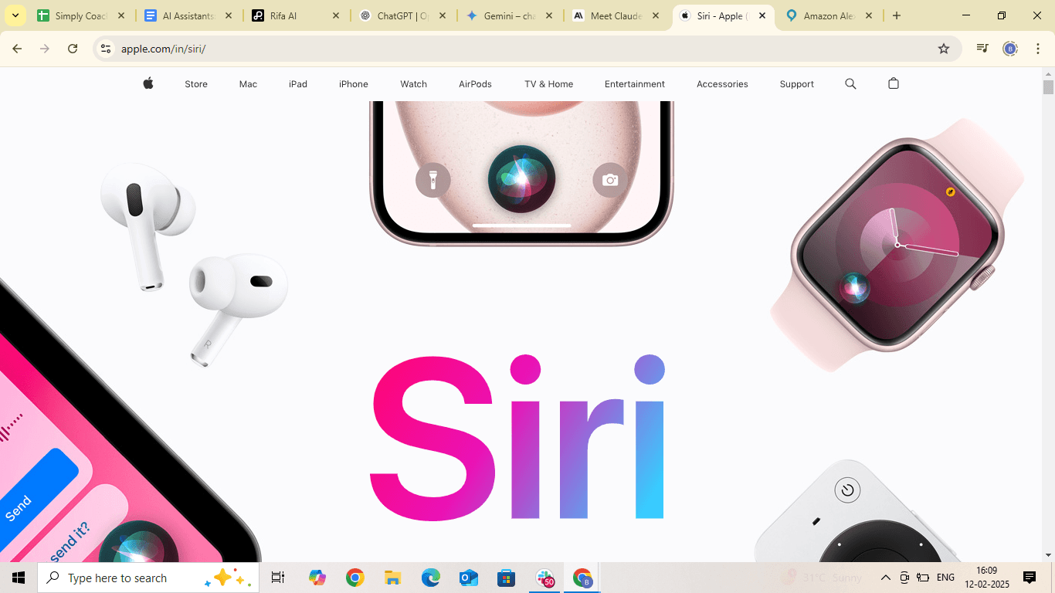Click the page scrollbar down arrow
This screenshot has height=593, width=1055.
click(x=1048, y=554)
